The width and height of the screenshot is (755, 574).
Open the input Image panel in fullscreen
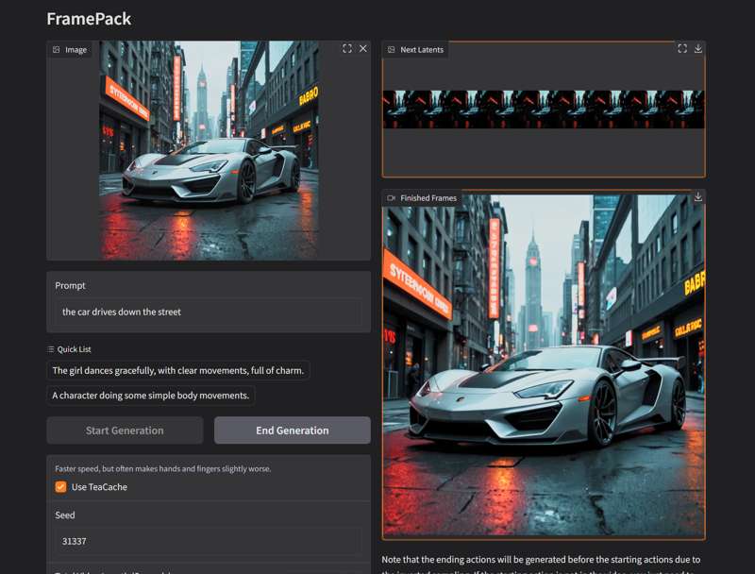pos(347,49)
